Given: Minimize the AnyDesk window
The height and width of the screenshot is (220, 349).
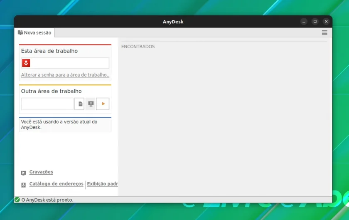Looking at the screenshot, I should pos(304,22).
